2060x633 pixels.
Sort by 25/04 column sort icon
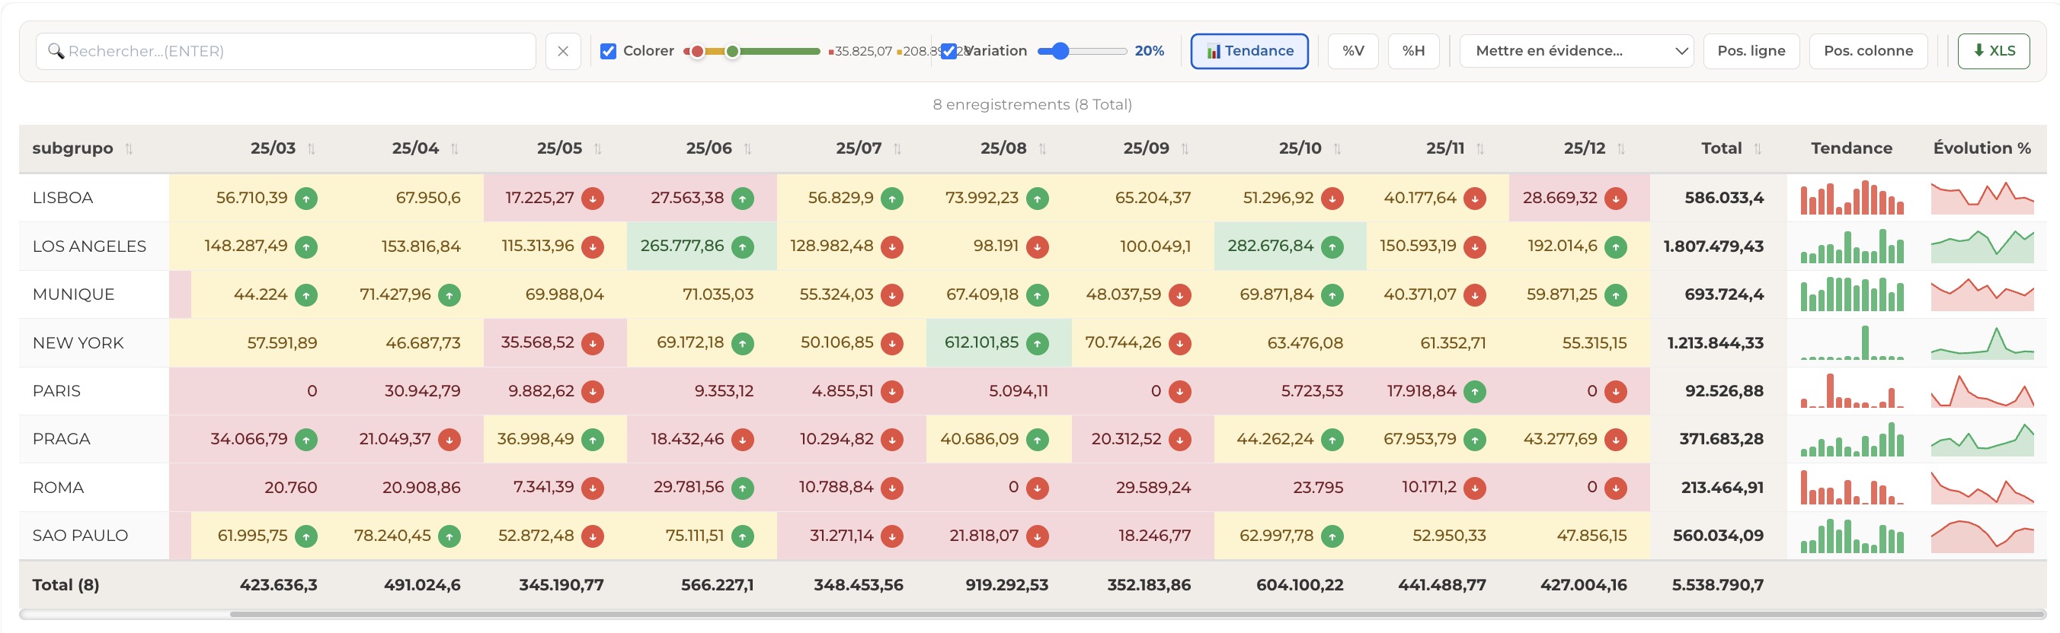[454, 148]
